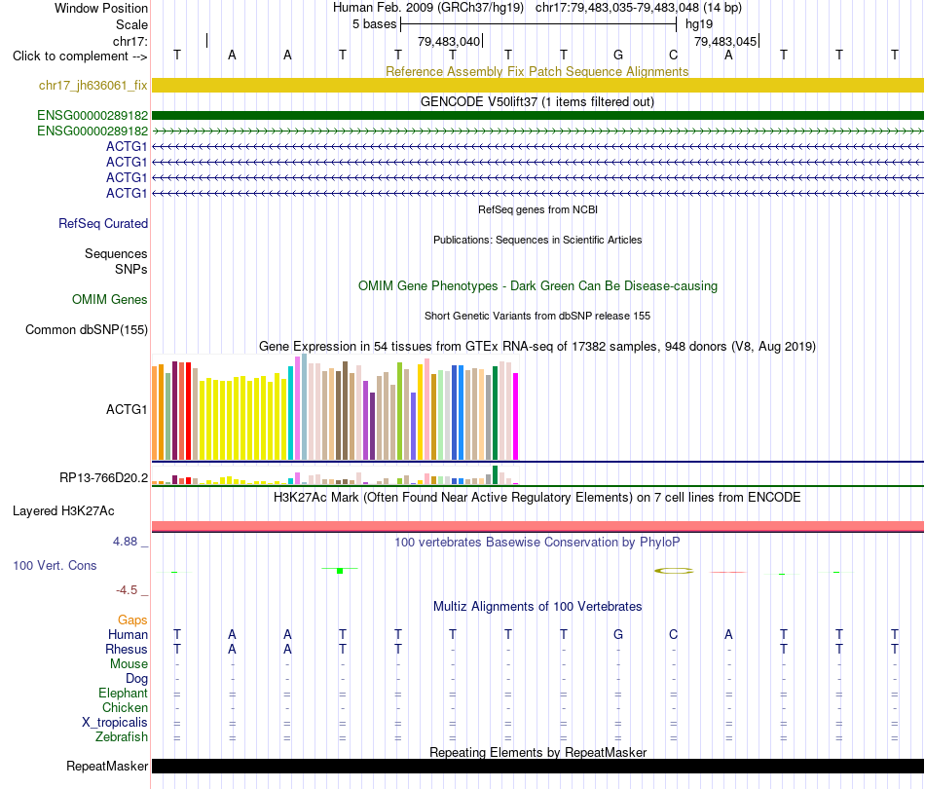The height and width of the screenshot is (789, 925).
Task: Click the G base in the reference sequence
Action: coord(618,55)
